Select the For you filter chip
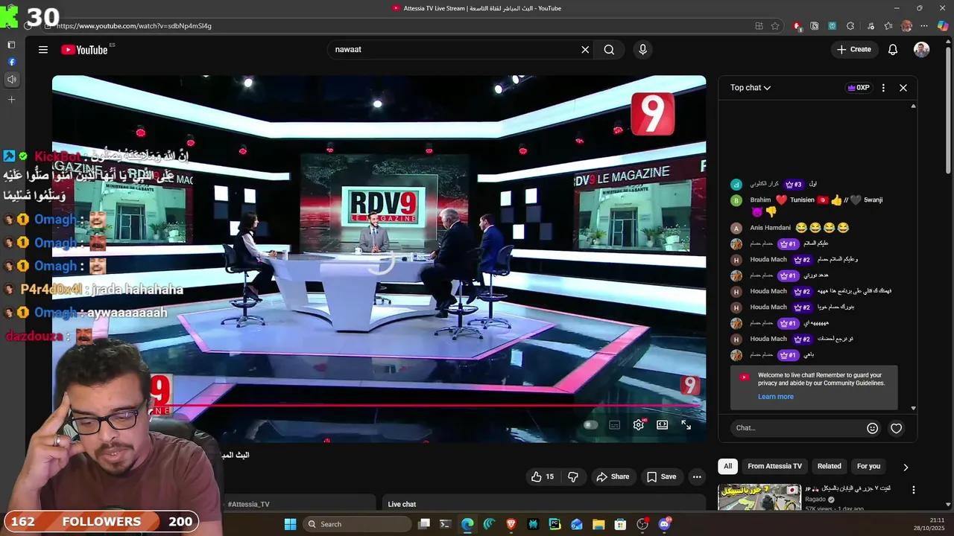The image size is (954, 536). point(868,467)
